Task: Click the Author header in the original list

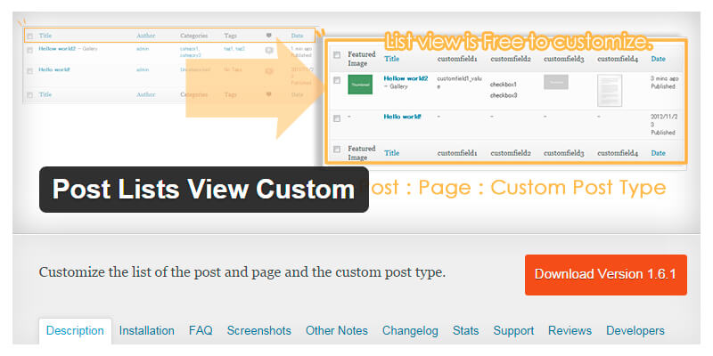Action: [x=145, y=36]
